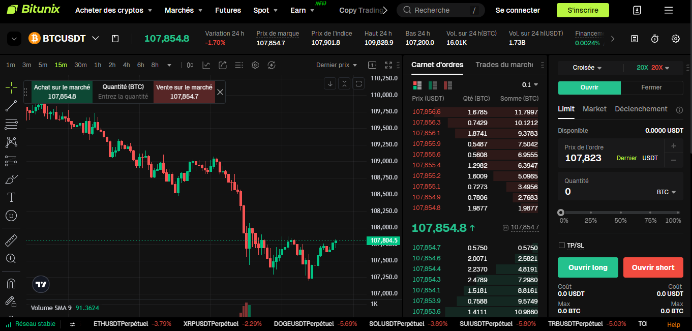Click the Ouvrir long button

coord(588,267)
